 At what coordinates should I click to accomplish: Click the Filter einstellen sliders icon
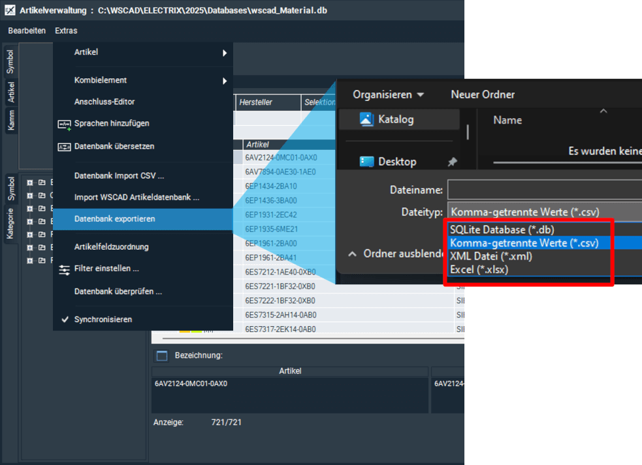coord(64,269)
